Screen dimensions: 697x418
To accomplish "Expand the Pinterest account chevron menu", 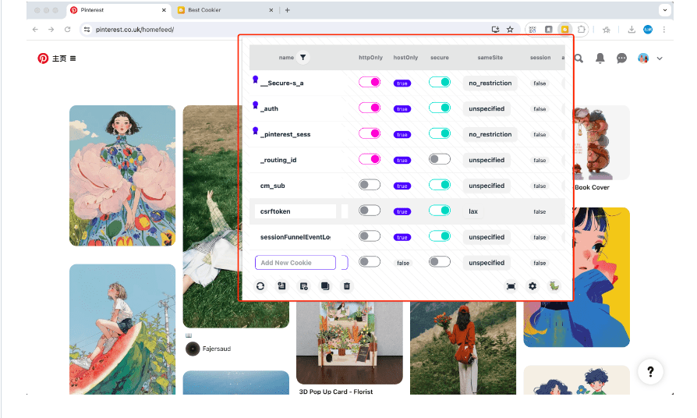I will coord(660,58).
